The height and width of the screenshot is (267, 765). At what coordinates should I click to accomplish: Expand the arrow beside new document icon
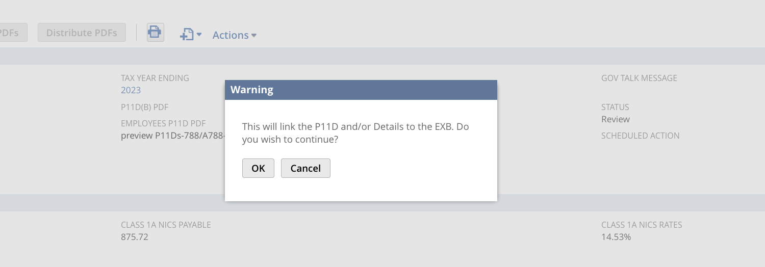coord(199,35)
